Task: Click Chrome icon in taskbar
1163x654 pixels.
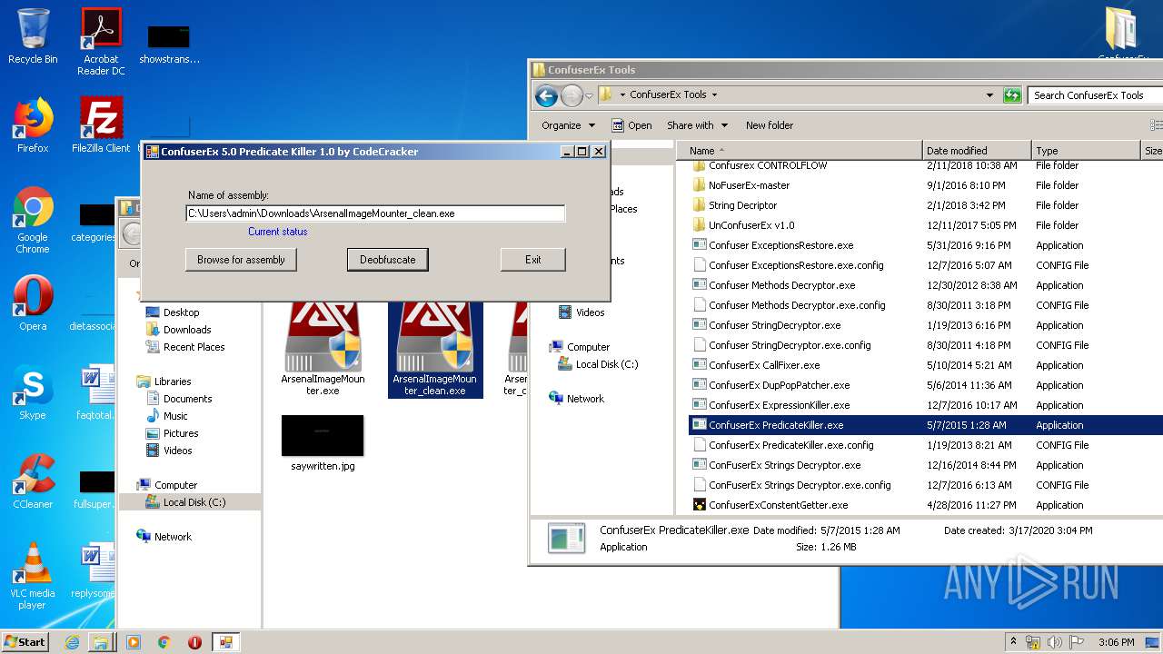Action: point(164,642)
